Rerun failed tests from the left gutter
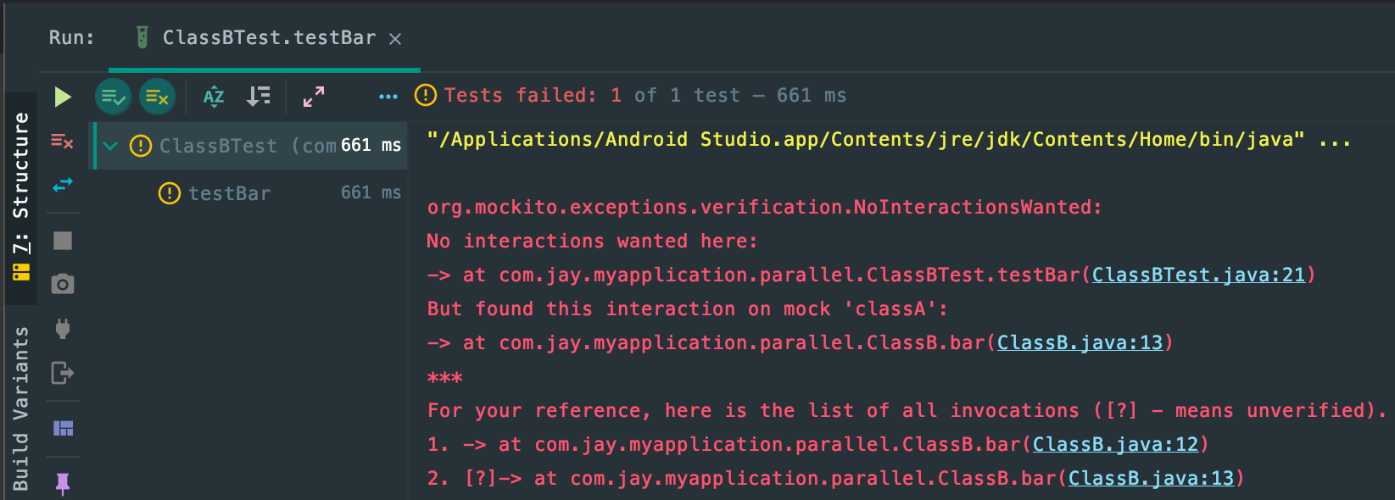Screen dimensions: 1395x500 click(62, 142)
